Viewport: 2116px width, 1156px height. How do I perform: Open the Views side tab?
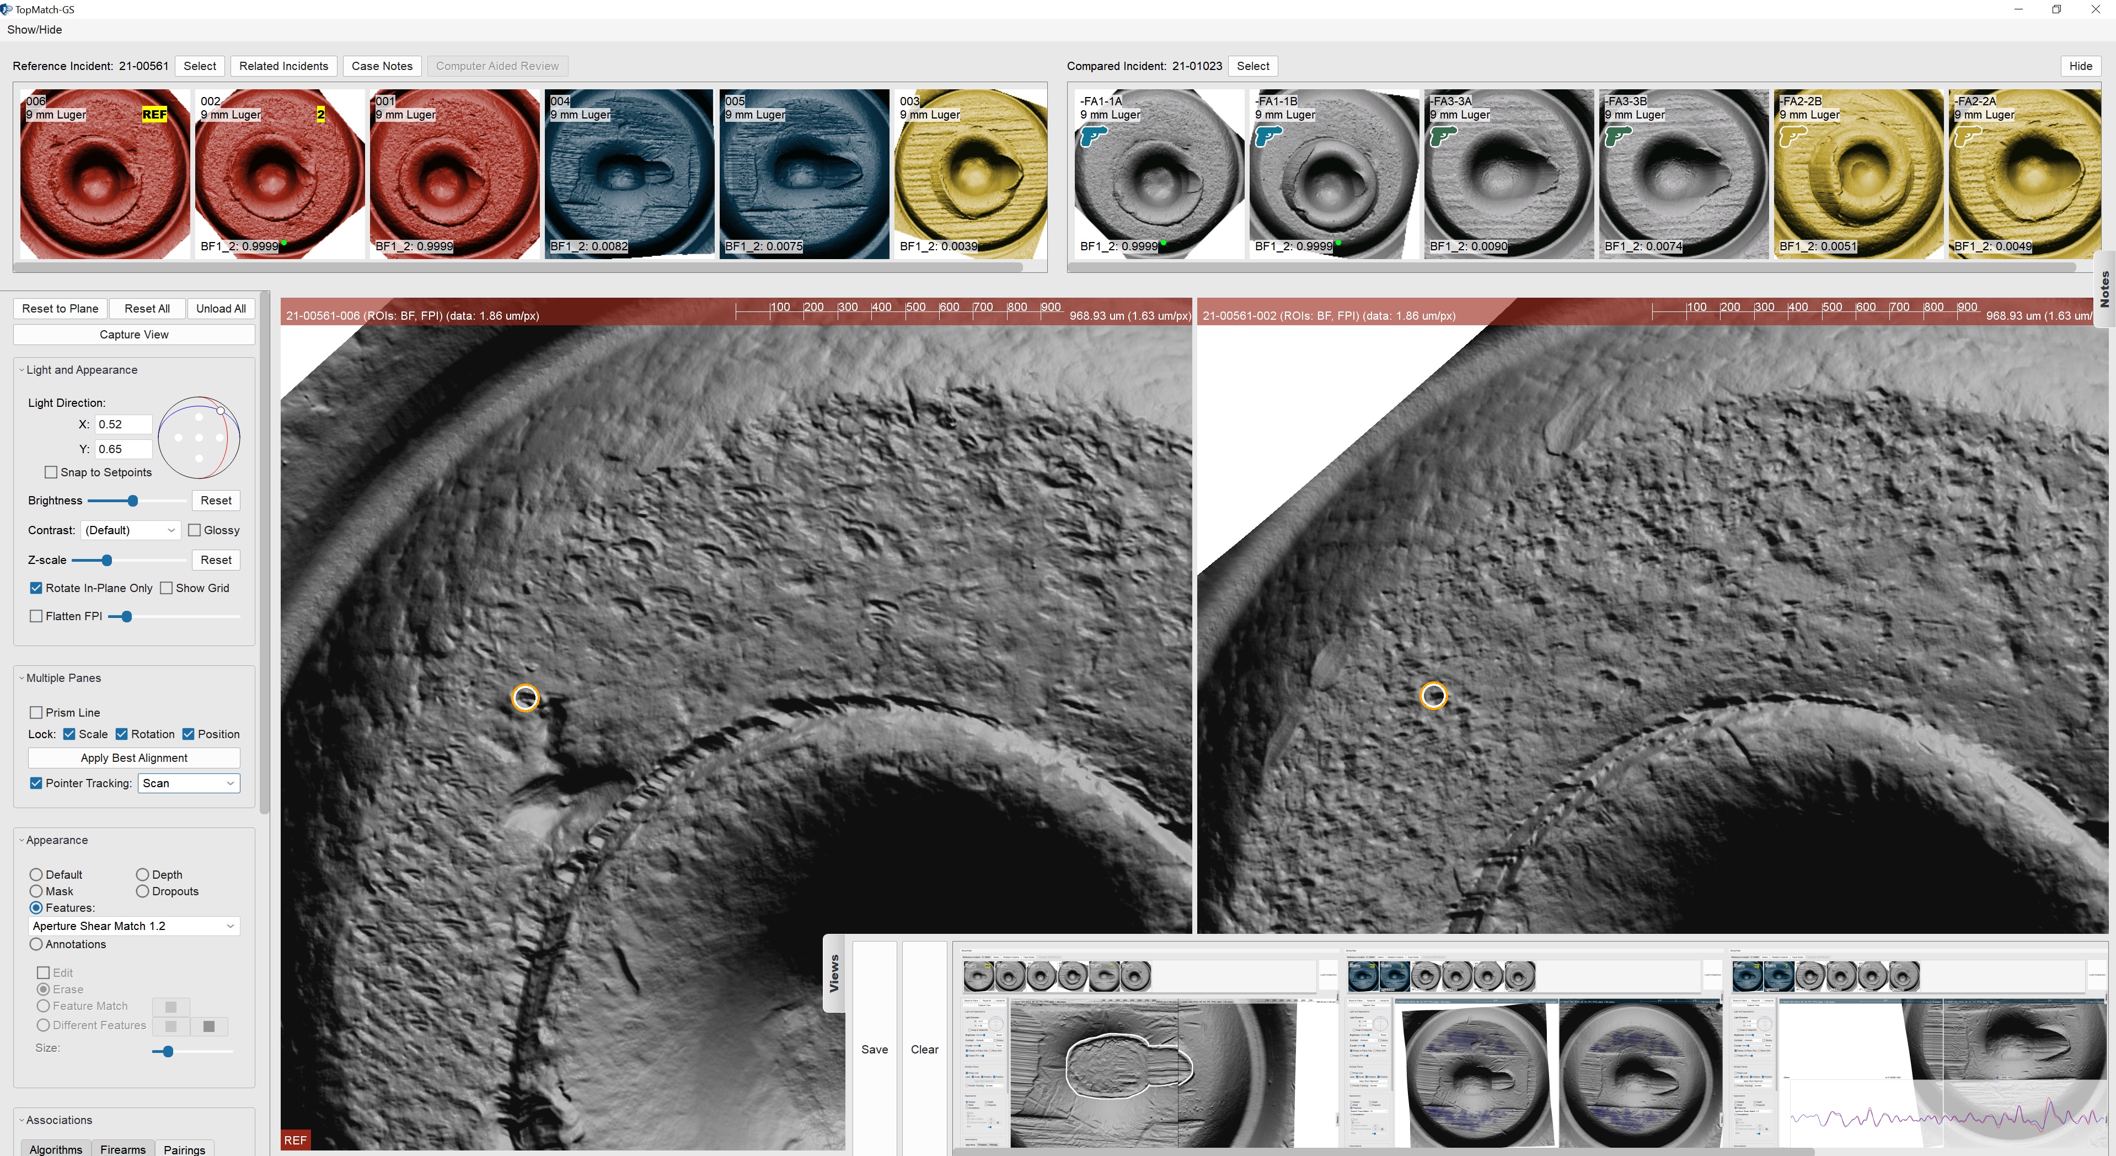834,973
